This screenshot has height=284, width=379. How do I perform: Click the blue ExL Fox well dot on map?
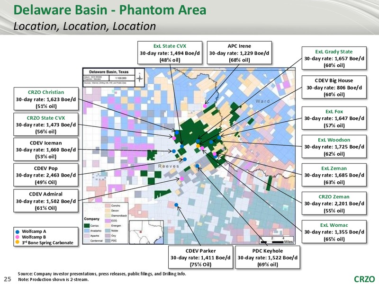point(219,137)
